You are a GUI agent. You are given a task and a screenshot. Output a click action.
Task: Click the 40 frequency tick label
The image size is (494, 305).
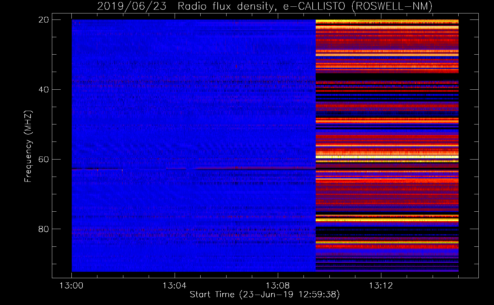click(44, 90)
